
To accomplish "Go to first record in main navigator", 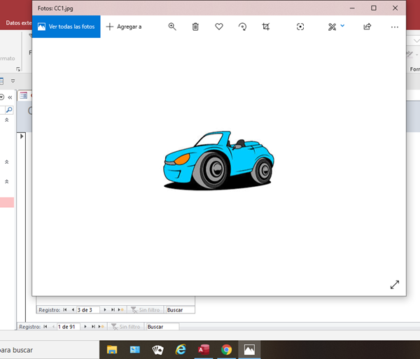I will [x=46, y=327].
